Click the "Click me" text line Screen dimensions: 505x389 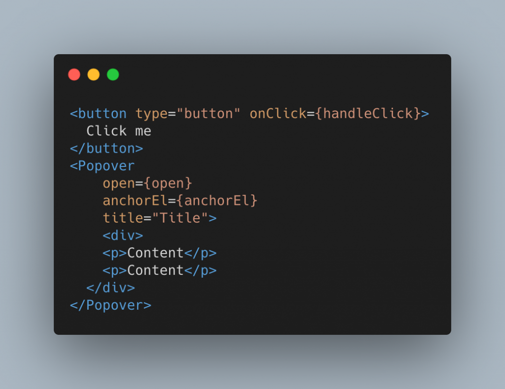(119, 131)
